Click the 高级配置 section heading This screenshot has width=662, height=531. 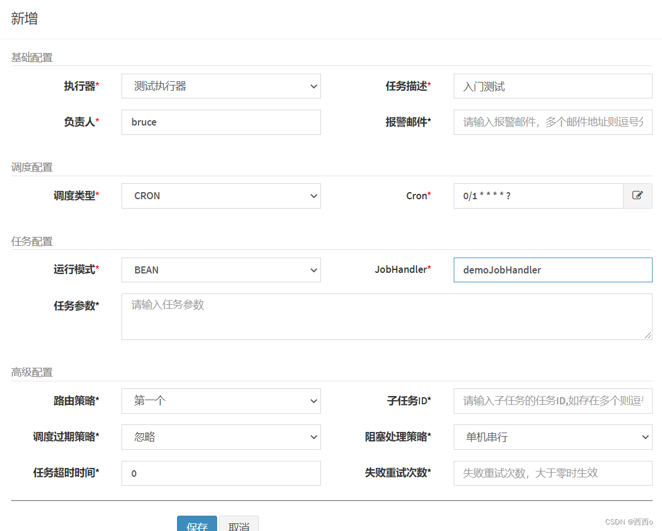coord(32,372)
